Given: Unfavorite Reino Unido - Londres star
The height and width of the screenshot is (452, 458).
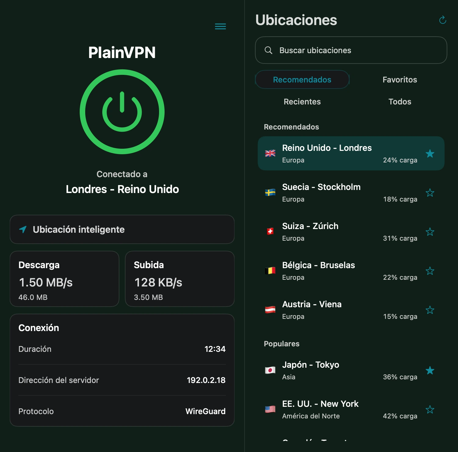Looking at the screenshot, I should [x=430, y=153].
